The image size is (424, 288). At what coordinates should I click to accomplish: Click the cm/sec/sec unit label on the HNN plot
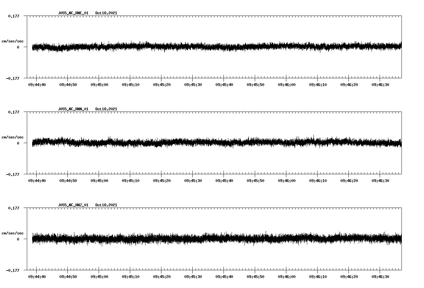[x=12, y=137]
